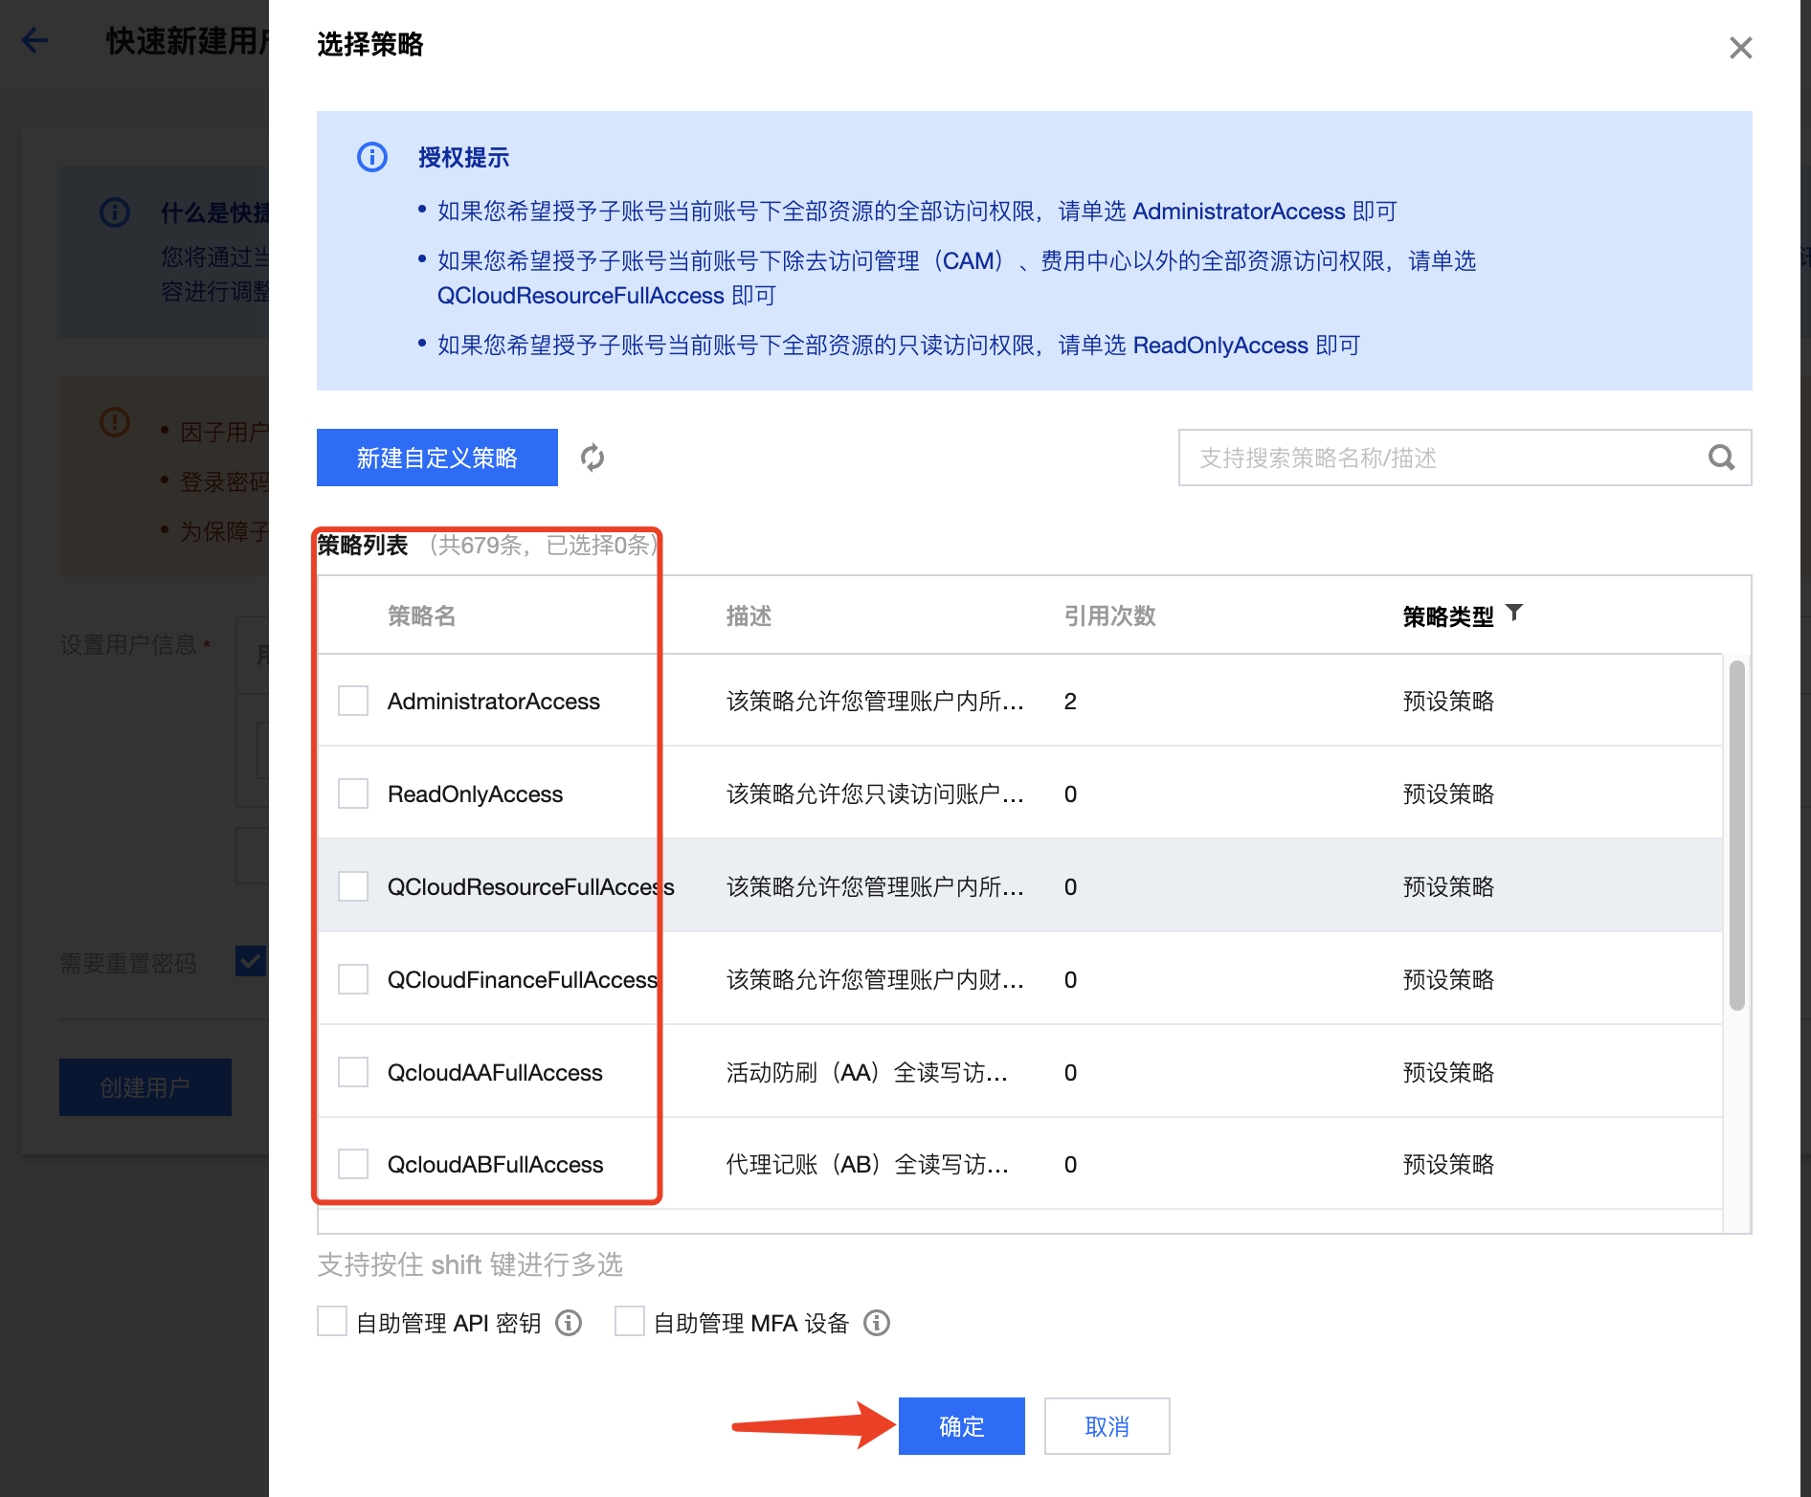This screenshot has height=1497, width=1811.
Task: Click the 策略名 column header
Action: tap(422, 616)
